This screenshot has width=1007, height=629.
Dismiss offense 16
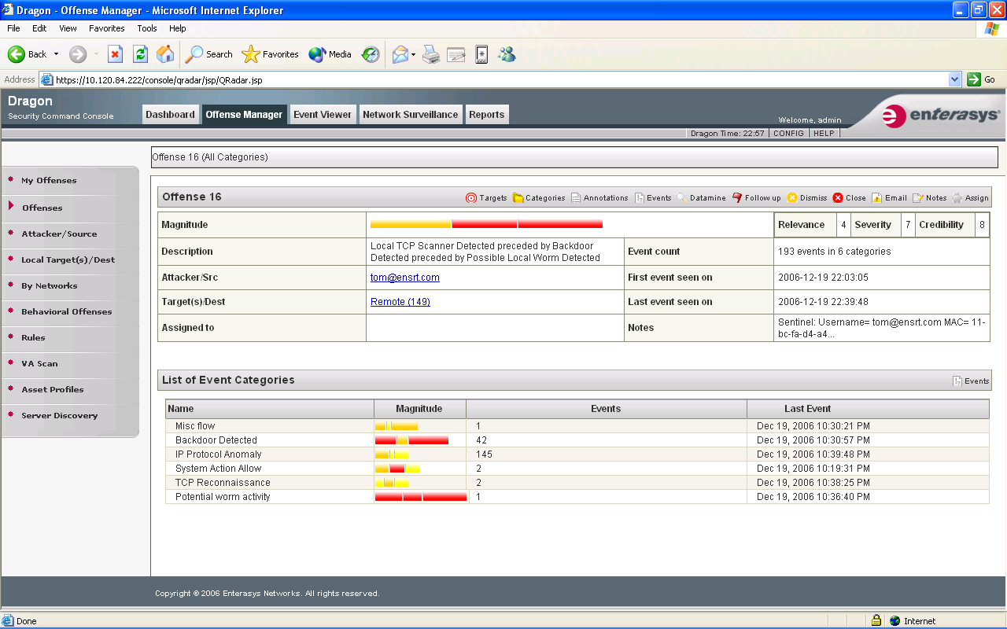[x=807, y=197]
